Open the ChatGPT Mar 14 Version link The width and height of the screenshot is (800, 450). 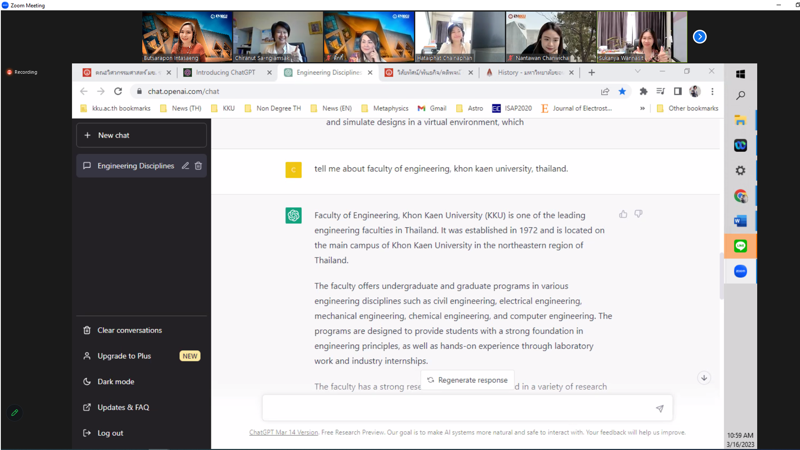point(283,432)
